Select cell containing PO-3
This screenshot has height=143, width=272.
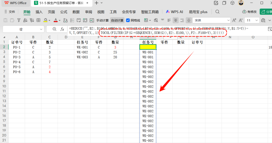click(17, 57)
